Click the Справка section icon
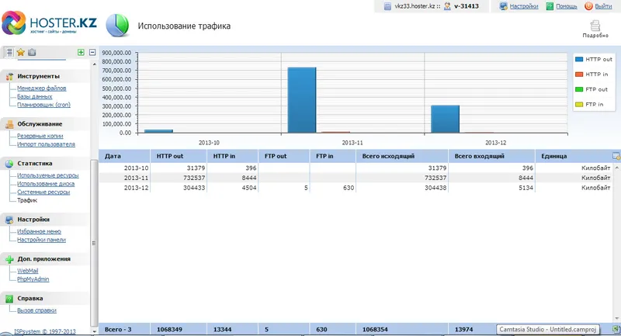Image resolution: width=621 pixels, height=336 pixels. (x=9, y=299)
